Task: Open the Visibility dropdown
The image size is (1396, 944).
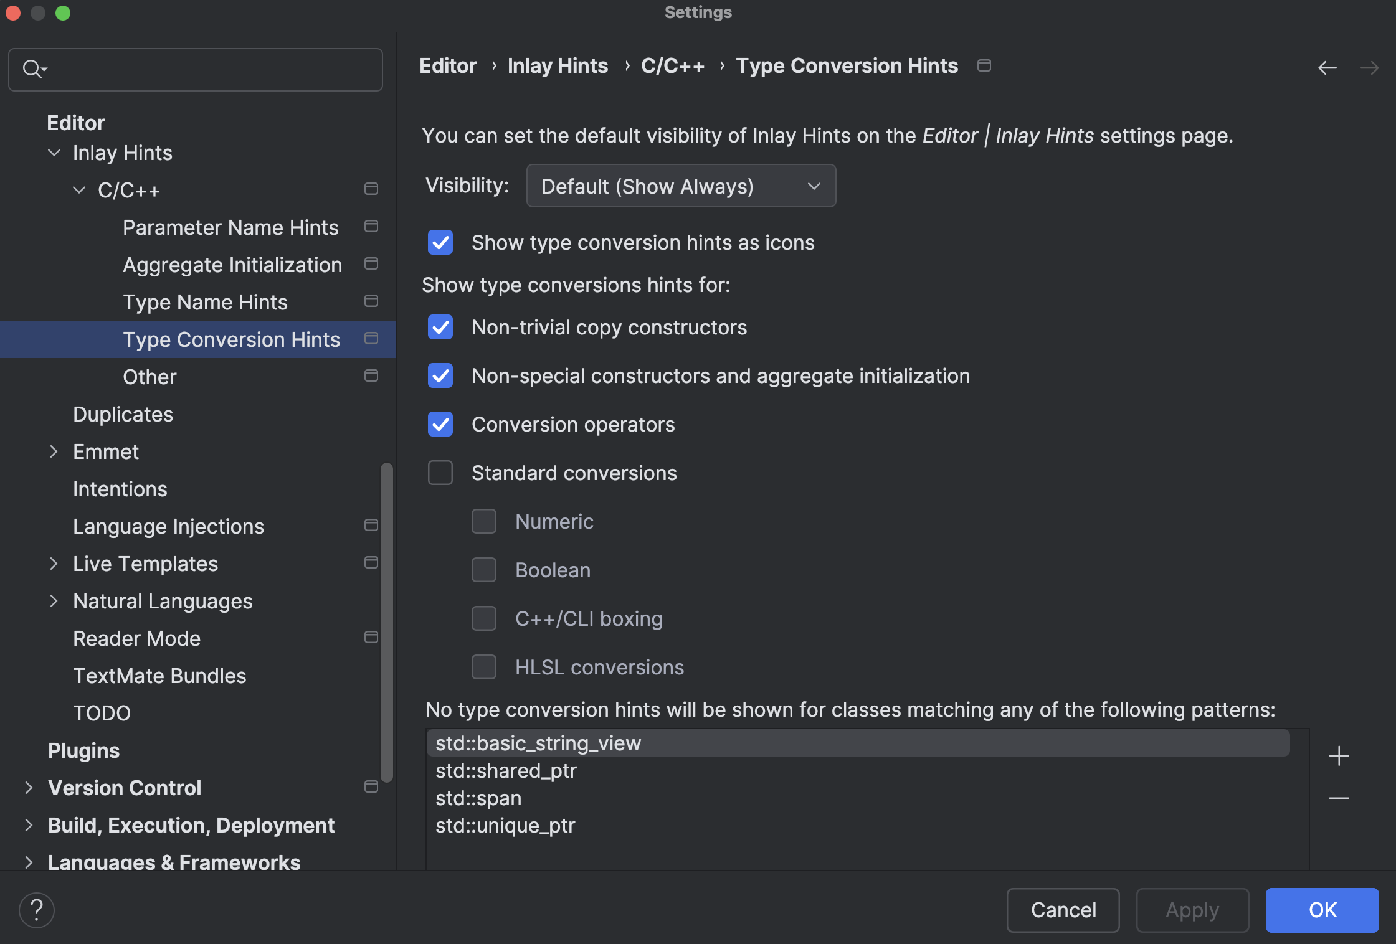Action: (680, 186)
